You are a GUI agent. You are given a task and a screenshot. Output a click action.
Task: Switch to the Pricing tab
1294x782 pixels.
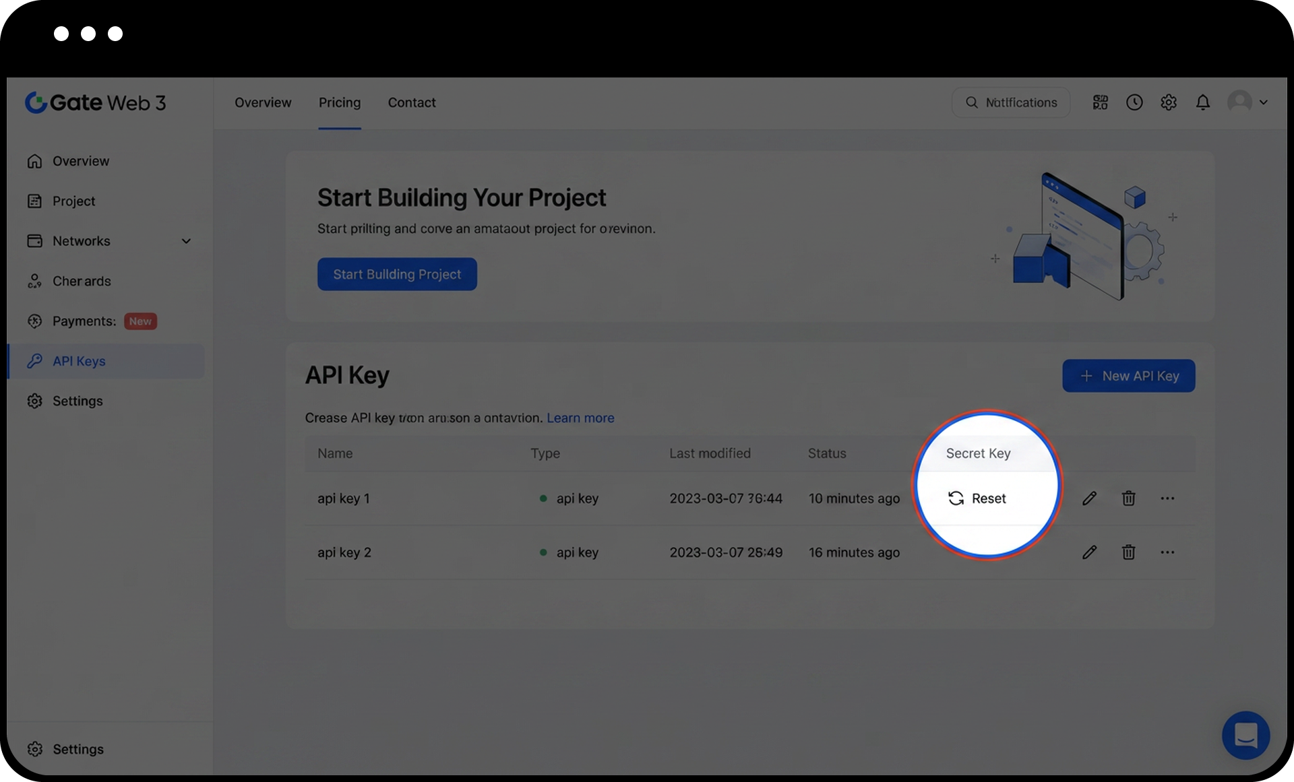pyautogui.click(x=340, y=102)
